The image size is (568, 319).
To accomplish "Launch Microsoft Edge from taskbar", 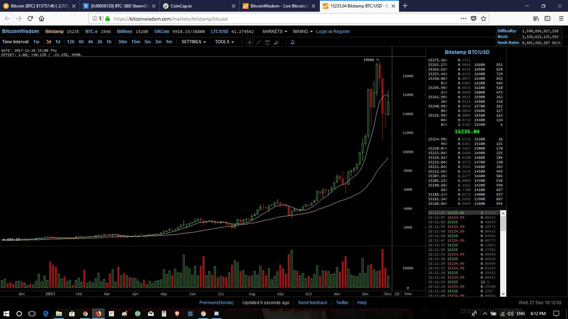I will (x=45, y=314).
